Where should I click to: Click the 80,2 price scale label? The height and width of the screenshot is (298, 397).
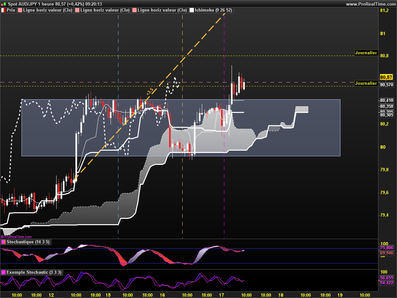point(384,124)
